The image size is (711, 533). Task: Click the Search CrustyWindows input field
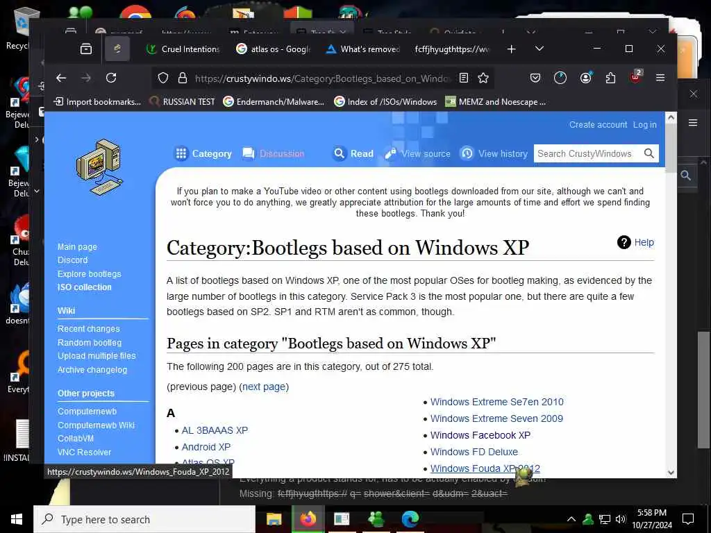click(587, 153)
